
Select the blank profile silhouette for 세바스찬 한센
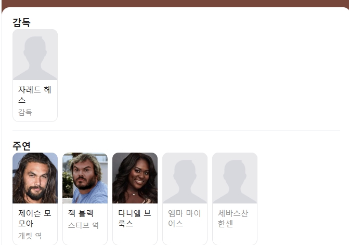pyautogui.click(x=235, y=178)
